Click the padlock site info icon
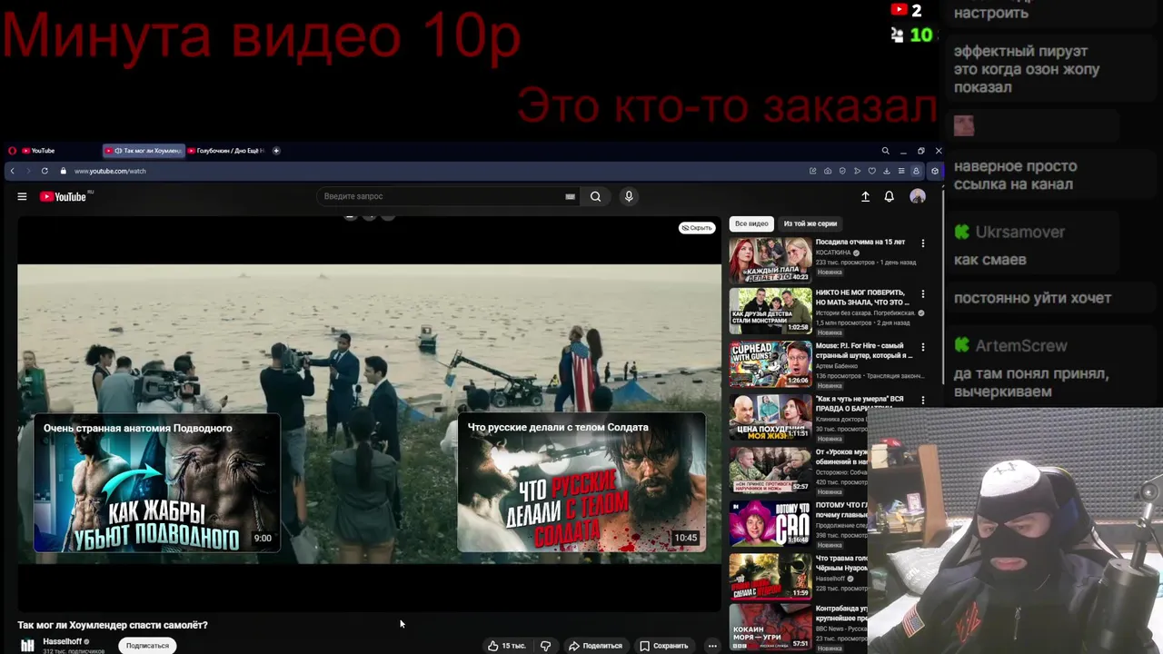 64,171
